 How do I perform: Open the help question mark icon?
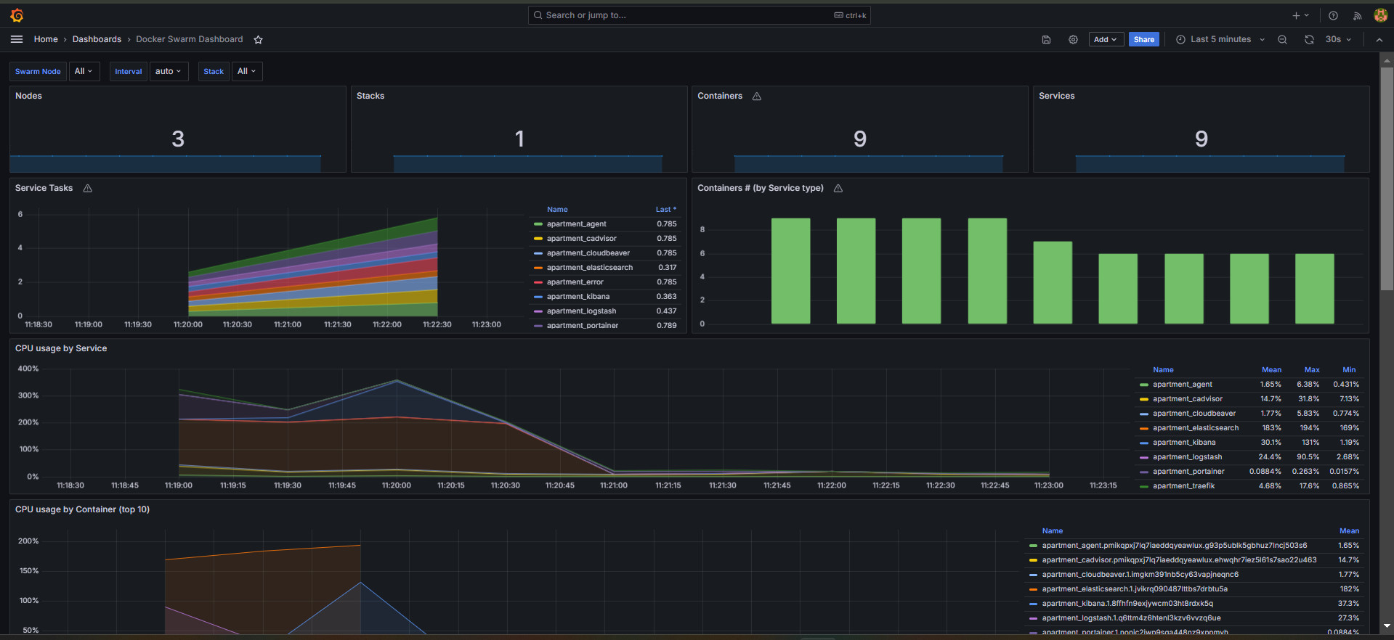point(1333,15)
